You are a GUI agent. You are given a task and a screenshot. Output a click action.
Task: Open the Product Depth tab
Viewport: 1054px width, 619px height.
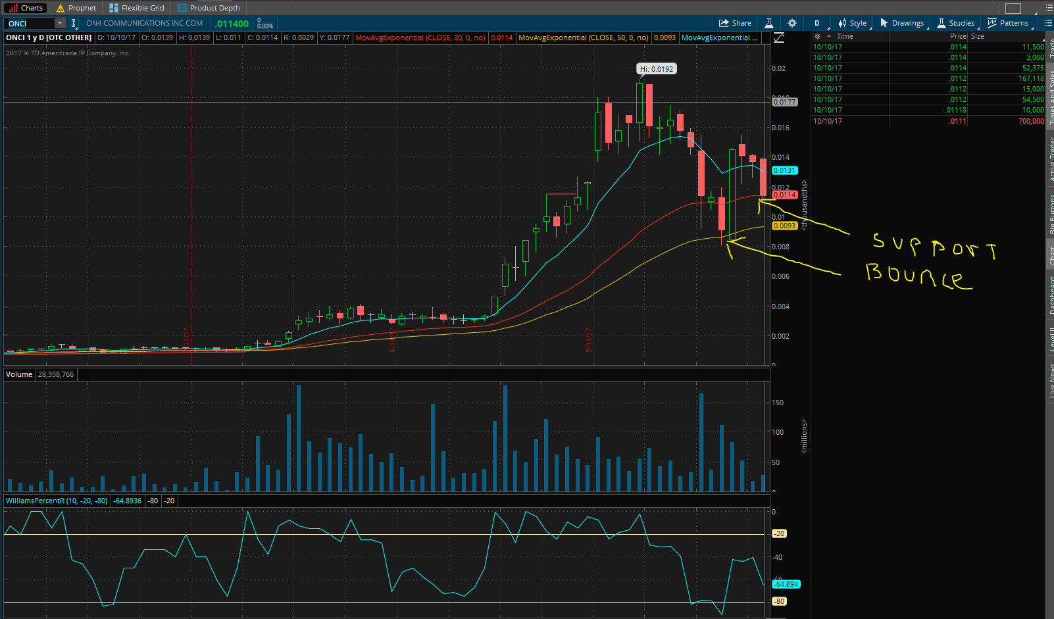209,8
